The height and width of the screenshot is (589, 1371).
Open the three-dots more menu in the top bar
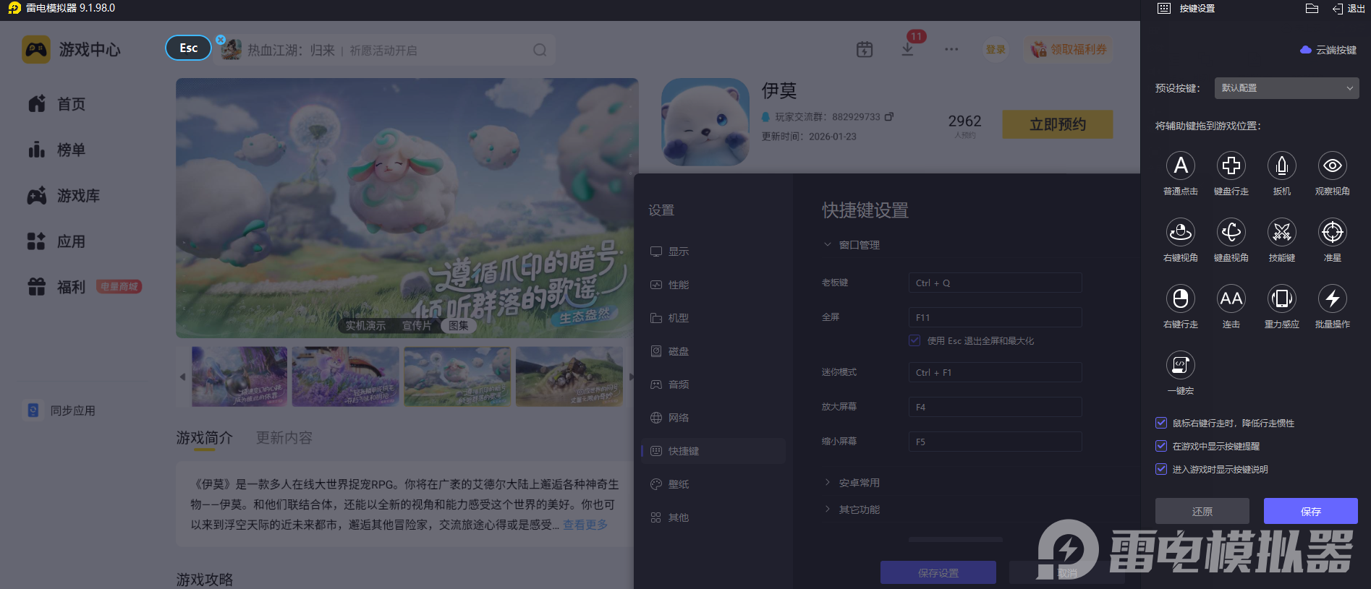click(x=951, y=49)
